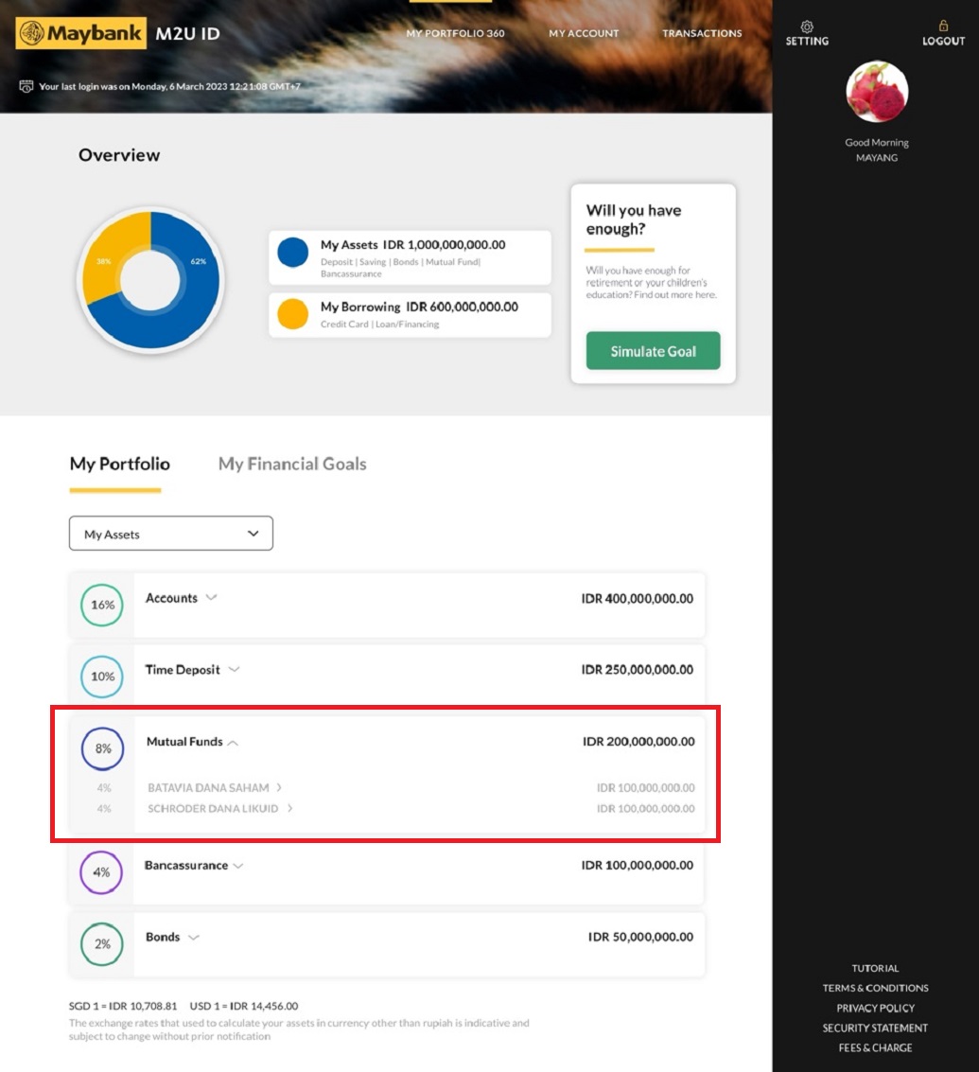The image size is (979, 1072).
Task: Click the Accounts amount IDR 400,000,000.00
Action: point(638,598)
